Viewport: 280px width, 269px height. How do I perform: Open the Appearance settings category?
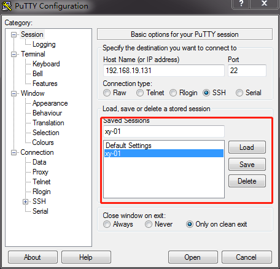pyautogui.click(x=50, y=103)
